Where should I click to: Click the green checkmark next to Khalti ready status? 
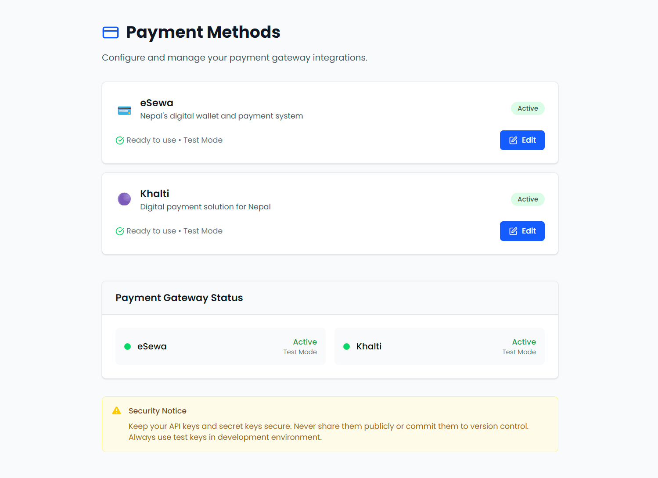coord(119,231)
